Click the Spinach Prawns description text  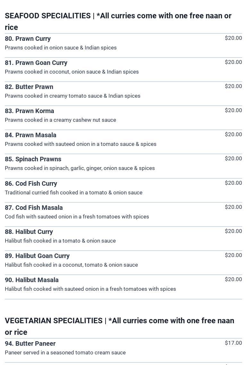(80, 168)
